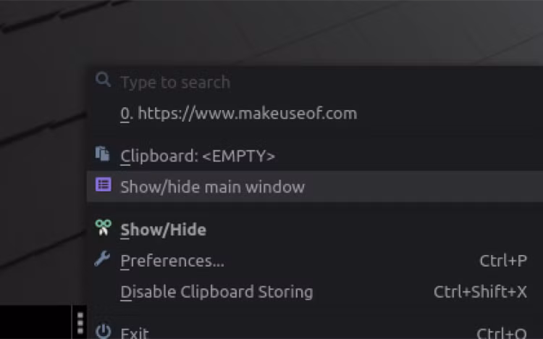Open the 'Clipboard: <EMPTY>' entry
543x339 pixels.
(314, 156)
